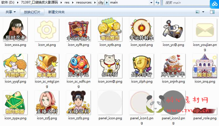
Task: Click the 放映幻灯片 slideshow button
Action: coord(32,12)
